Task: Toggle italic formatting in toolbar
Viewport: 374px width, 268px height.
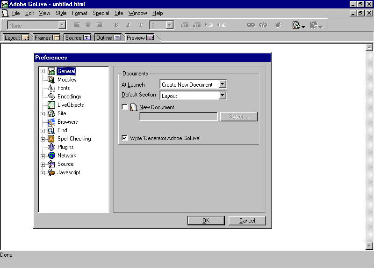Action: [x=129, y=25]
